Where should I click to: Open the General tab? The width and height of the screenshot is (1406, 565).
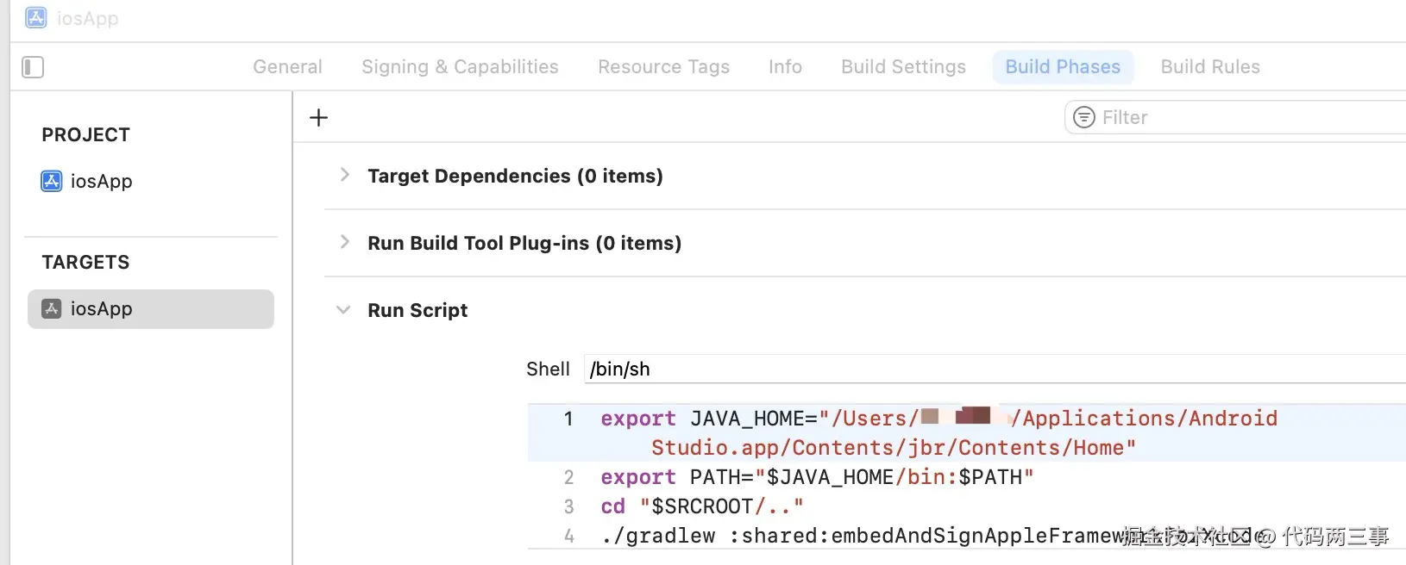(x=287, y=67)
